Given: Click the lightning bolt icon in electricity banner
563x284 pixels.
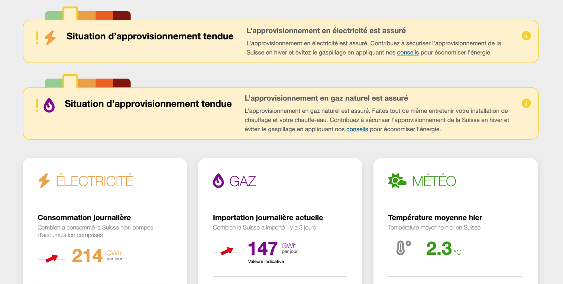Looking at the screenshot, I should [50, 38].
